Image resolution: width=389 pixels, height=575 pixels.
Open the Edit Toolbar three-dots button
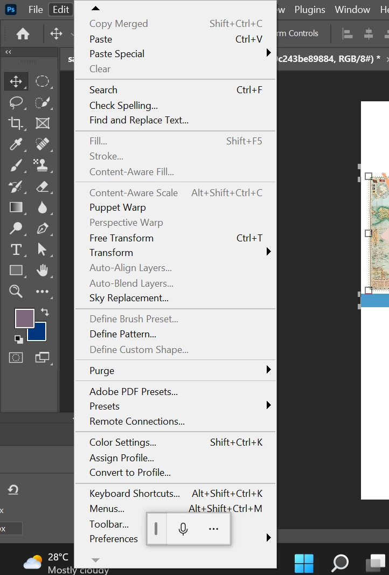pyautogui.click(x=42, y=292)
